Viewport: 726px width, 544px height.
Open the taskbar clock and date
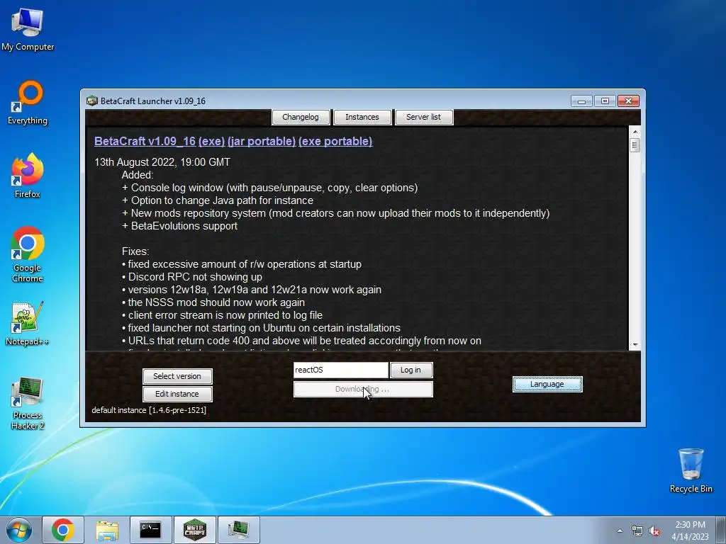690,531
